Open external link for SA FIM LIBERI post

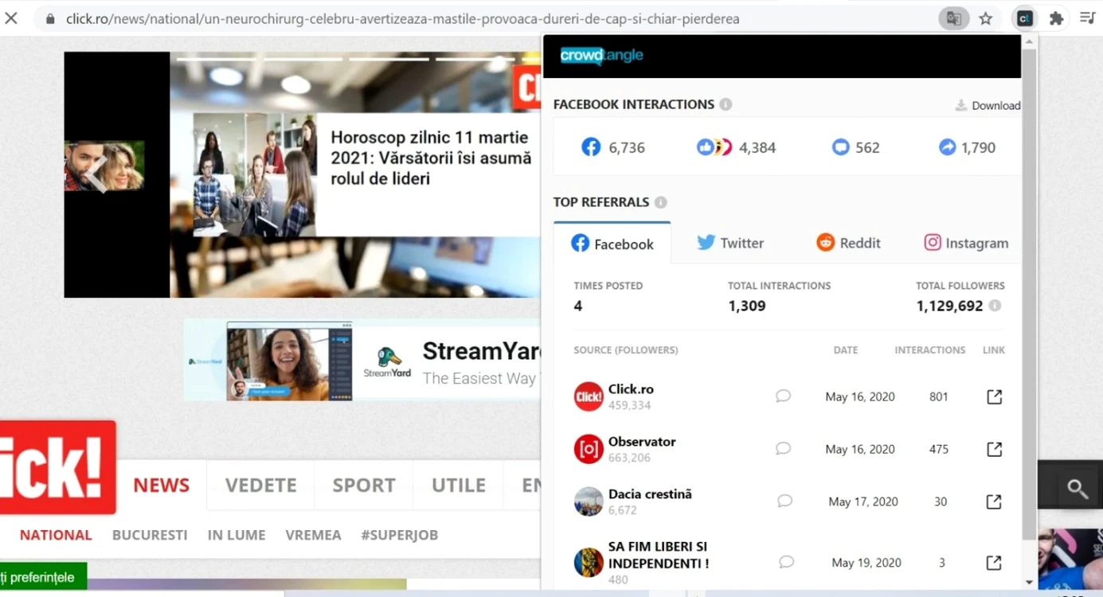[994, 563]
